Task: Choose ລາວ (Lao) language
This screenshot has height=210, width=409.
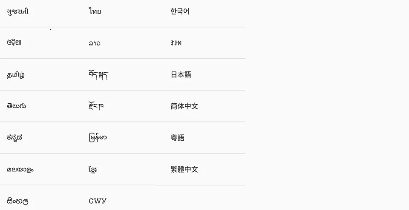Action: 95,43
